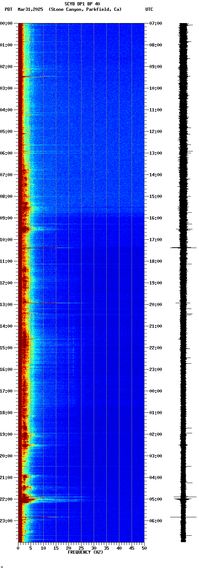Screen dimensions: 199x571
Task: Click the UTC '20:00' time label
Action: click(156, 305)
